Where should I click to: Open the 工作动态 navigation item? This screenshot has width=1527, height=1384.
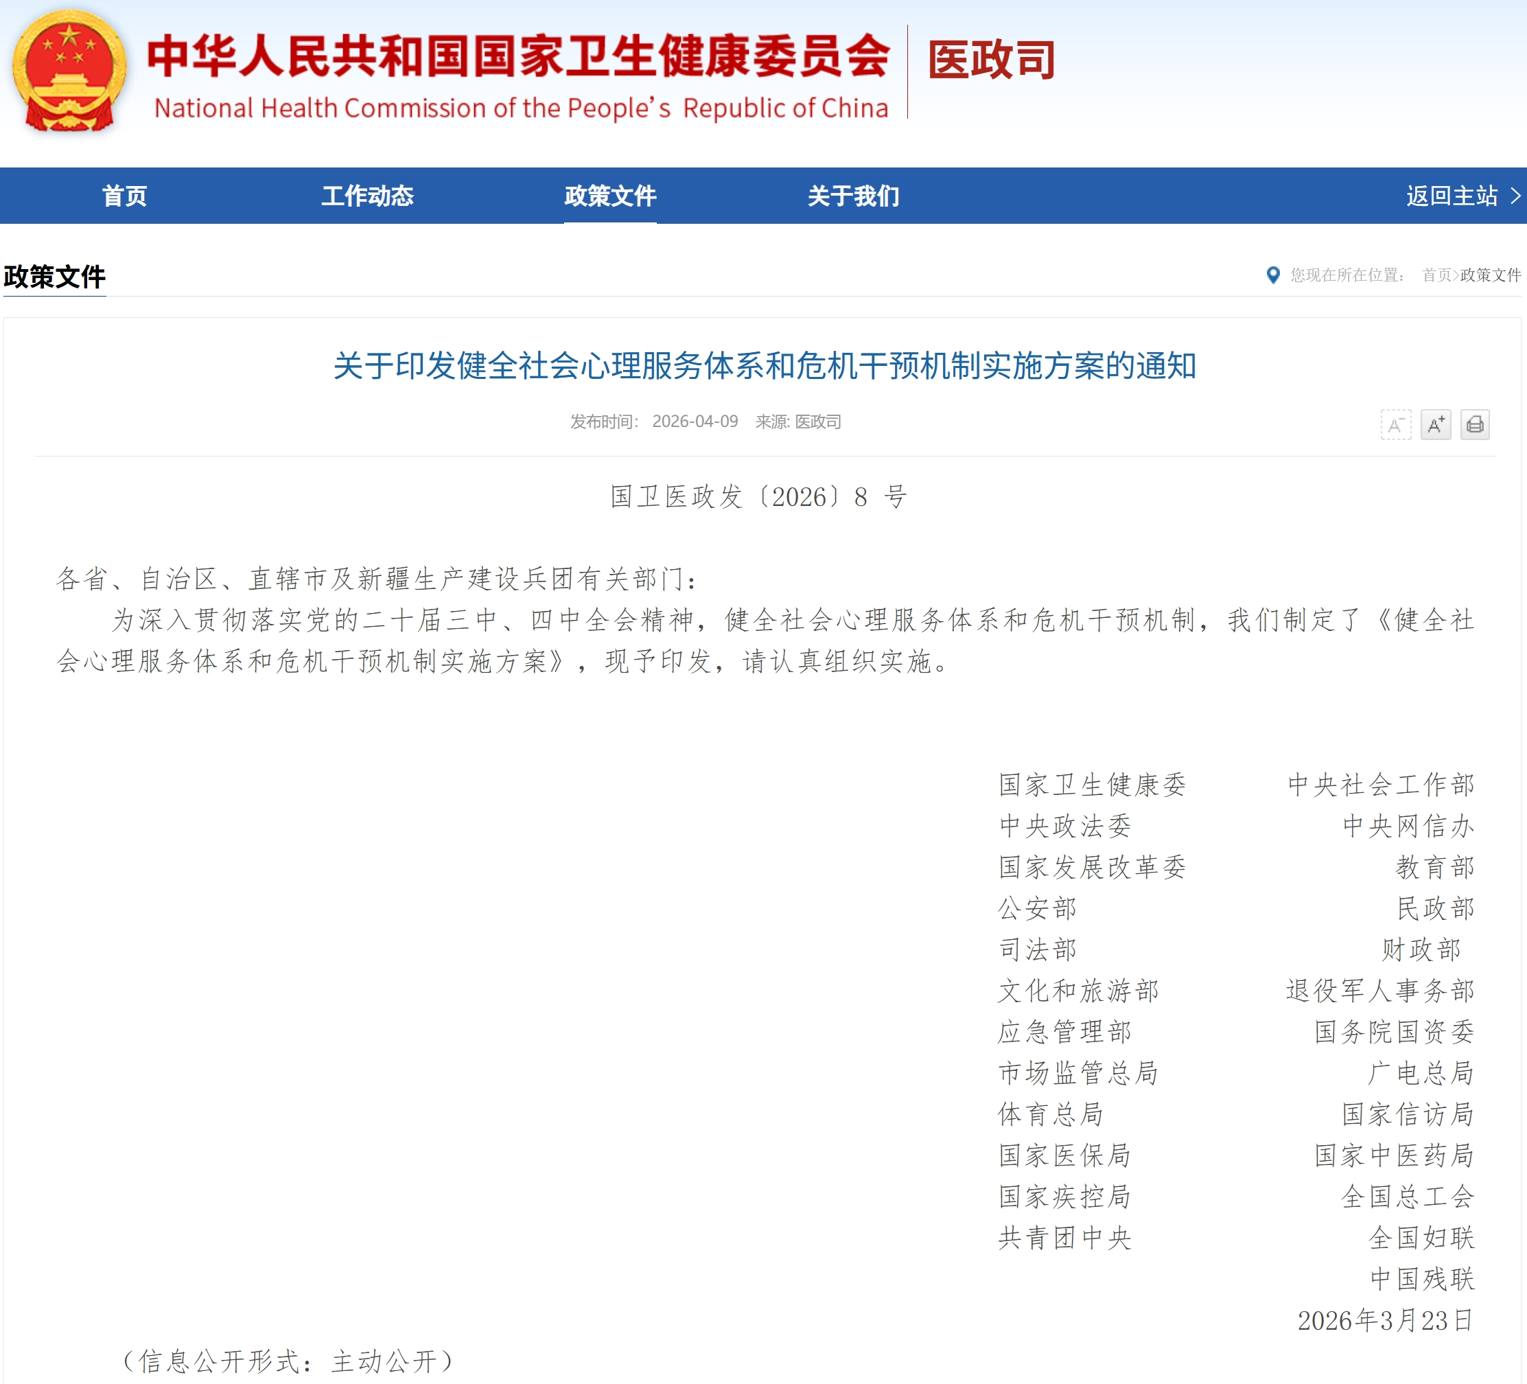(369, 196)
